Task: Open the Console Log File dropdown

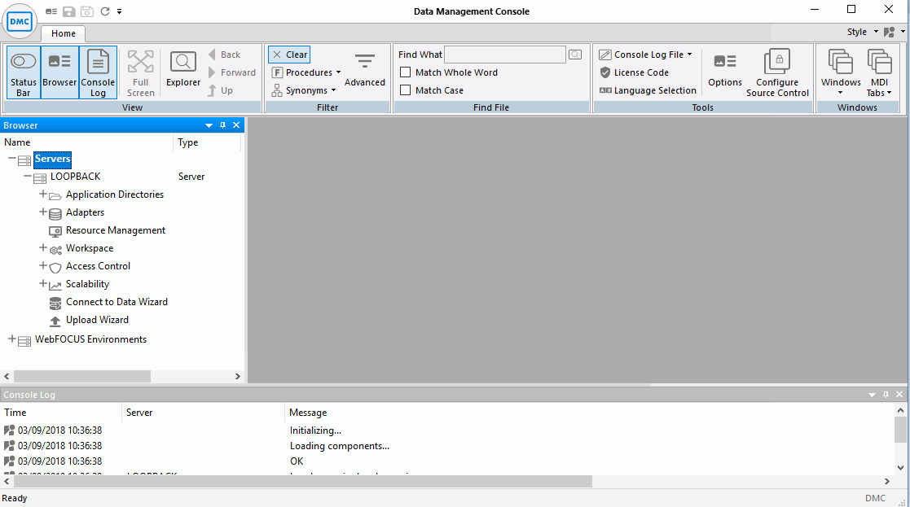Action: coord(646,55)
